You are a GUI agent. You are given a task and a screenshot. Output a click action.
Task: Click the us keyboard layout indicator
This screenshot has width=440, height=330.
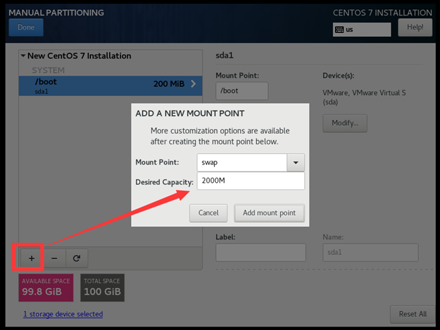pyautogui.click(x=362, y=29)
